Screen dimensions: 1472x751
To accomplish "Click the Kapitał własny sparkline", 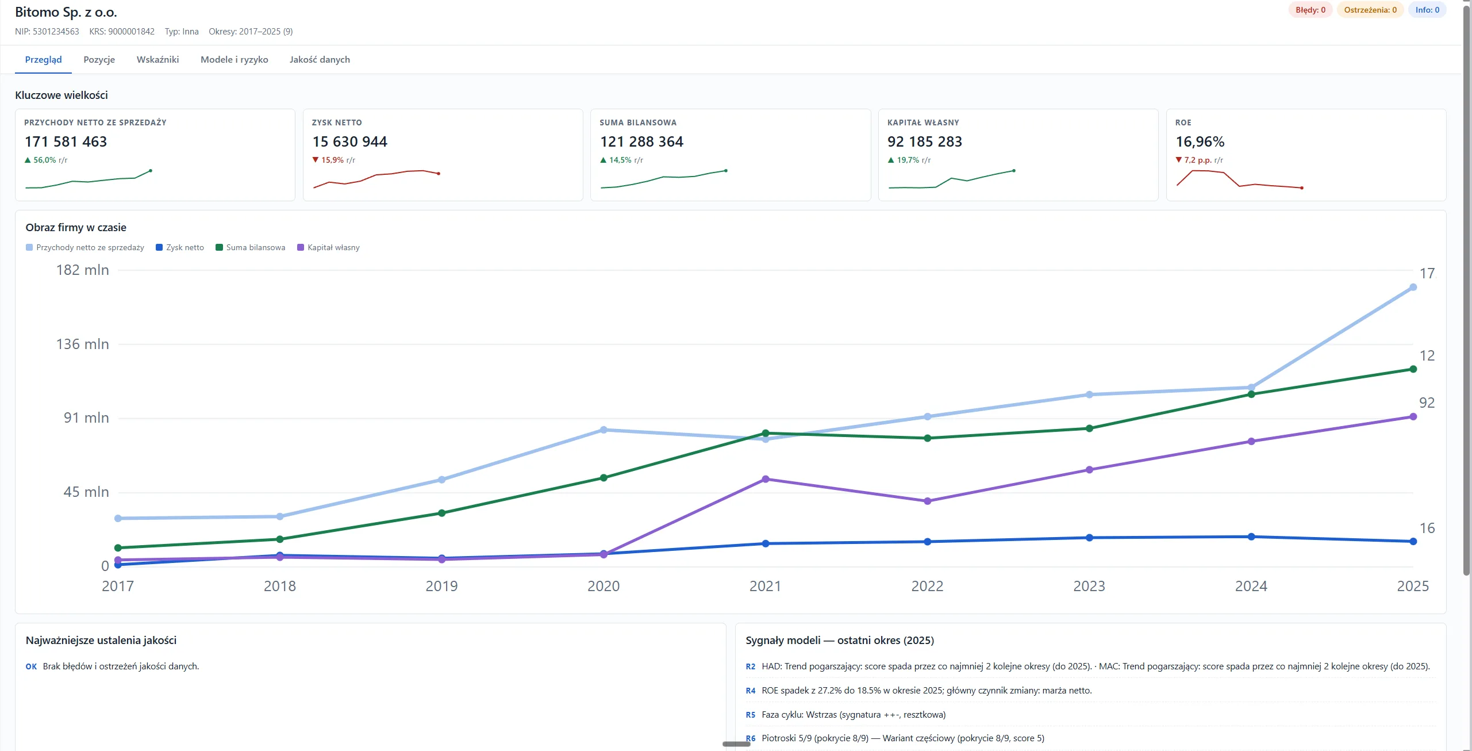I will (952, 179).
